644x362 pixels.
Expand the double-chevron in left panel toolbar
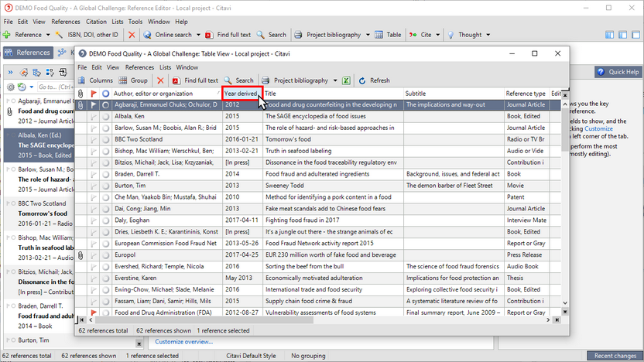tap(10, 73)
